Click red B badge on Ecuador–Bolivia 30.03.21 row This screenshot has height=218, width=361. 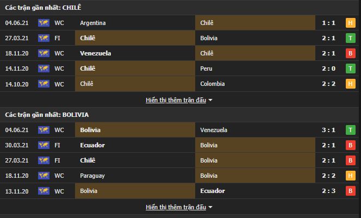(351, 145)
